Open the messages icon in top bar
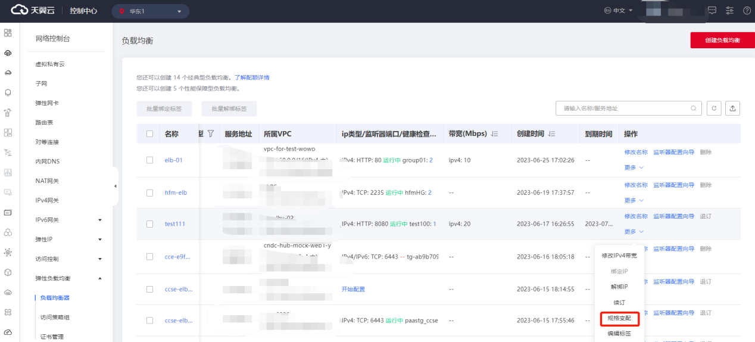 [712, 11]
